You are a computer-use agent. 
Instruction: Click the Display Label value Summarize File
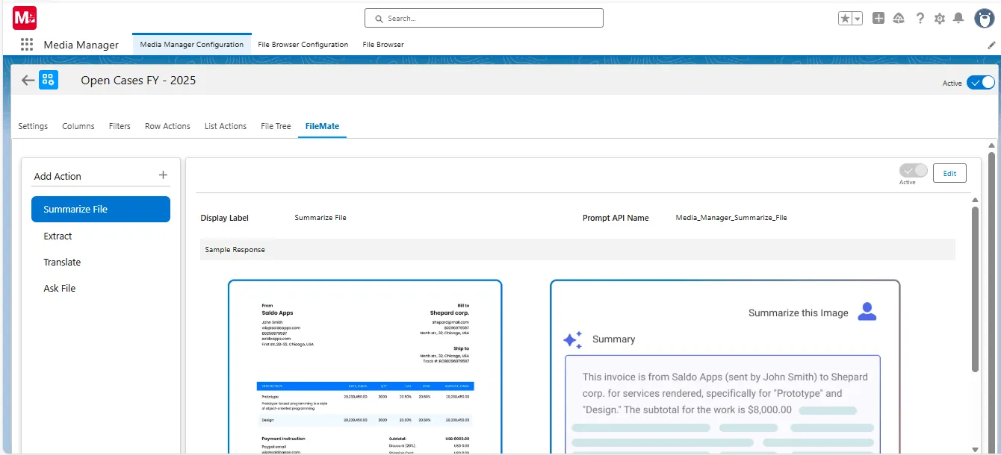tap(320, 218)
